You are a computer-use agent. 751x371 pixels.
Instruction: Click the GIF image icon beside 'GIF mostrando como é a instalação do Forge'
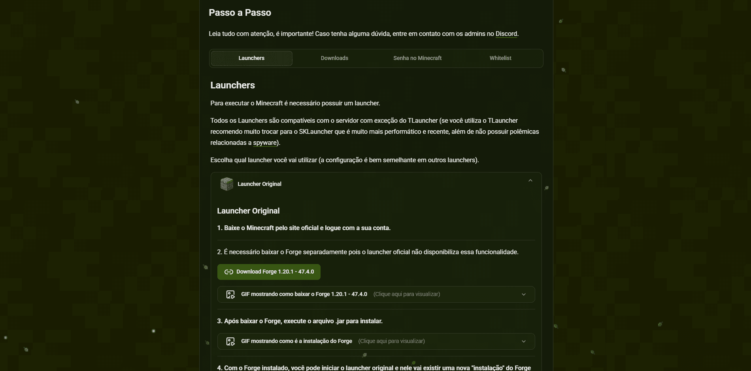click(231, 341)
